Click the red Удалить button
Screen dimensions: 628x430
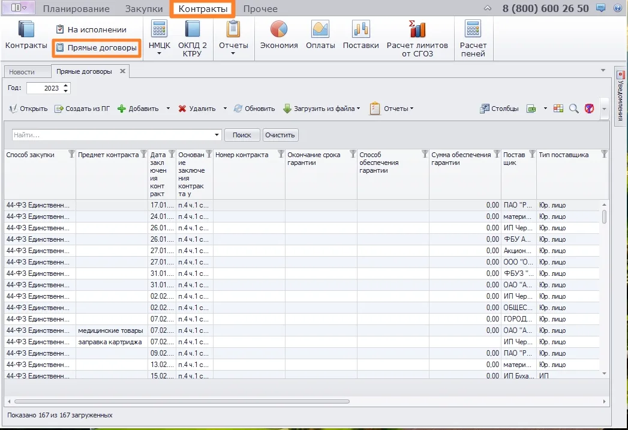197,109
